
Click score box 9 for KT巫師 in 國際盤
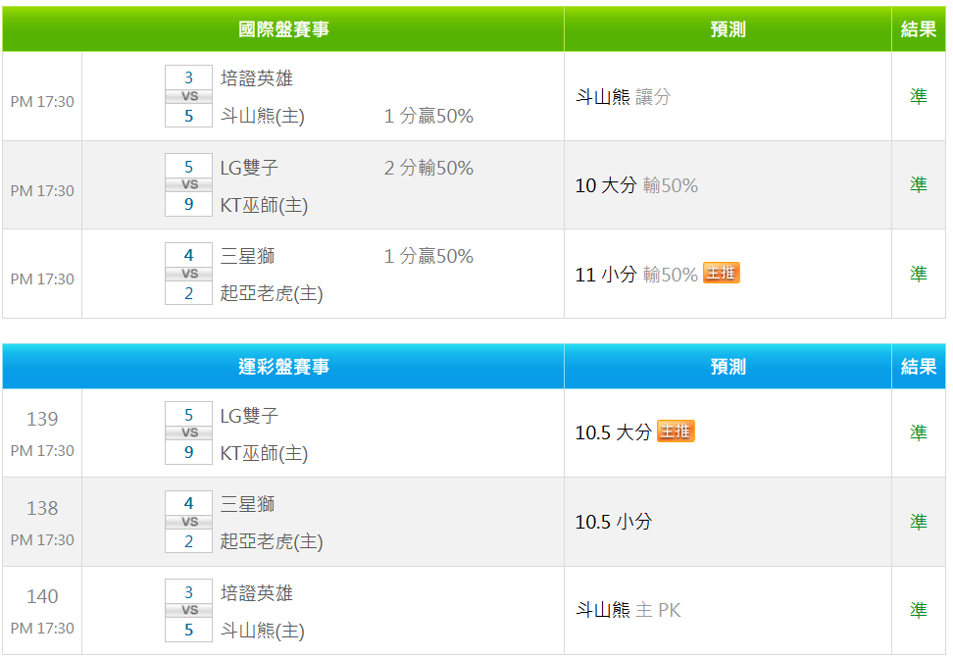coord(189,205)
